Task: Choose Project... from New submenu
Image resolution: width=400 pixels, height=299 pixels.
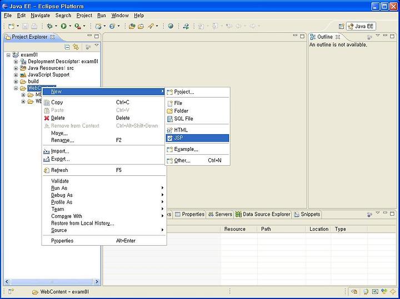Action: (x=197, y=92)
